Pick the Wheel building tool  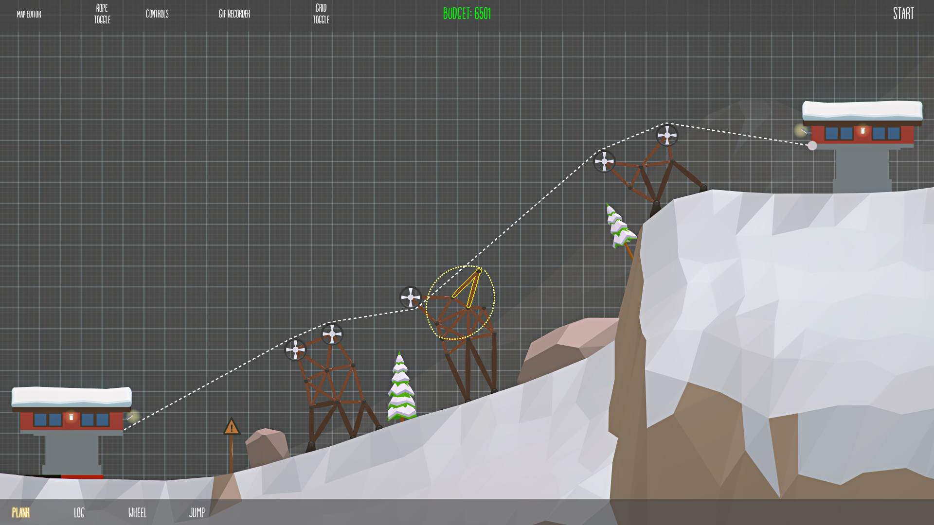click(137, 512)
